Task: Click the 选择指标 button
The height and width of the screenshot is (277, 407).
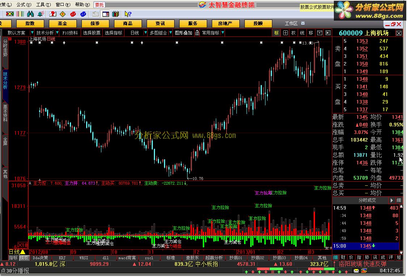Action: pos(113,33)
